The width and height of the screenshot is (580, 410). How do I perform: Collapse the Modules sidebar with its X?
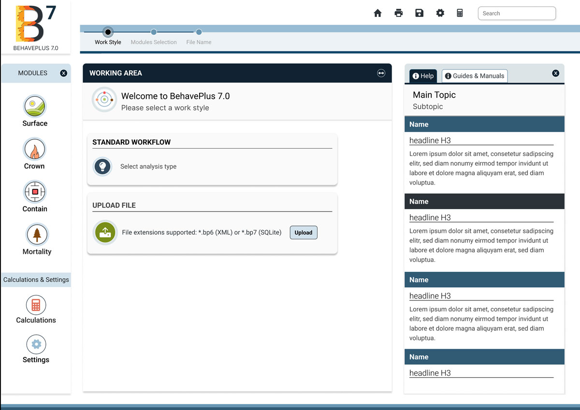(64, 73)
